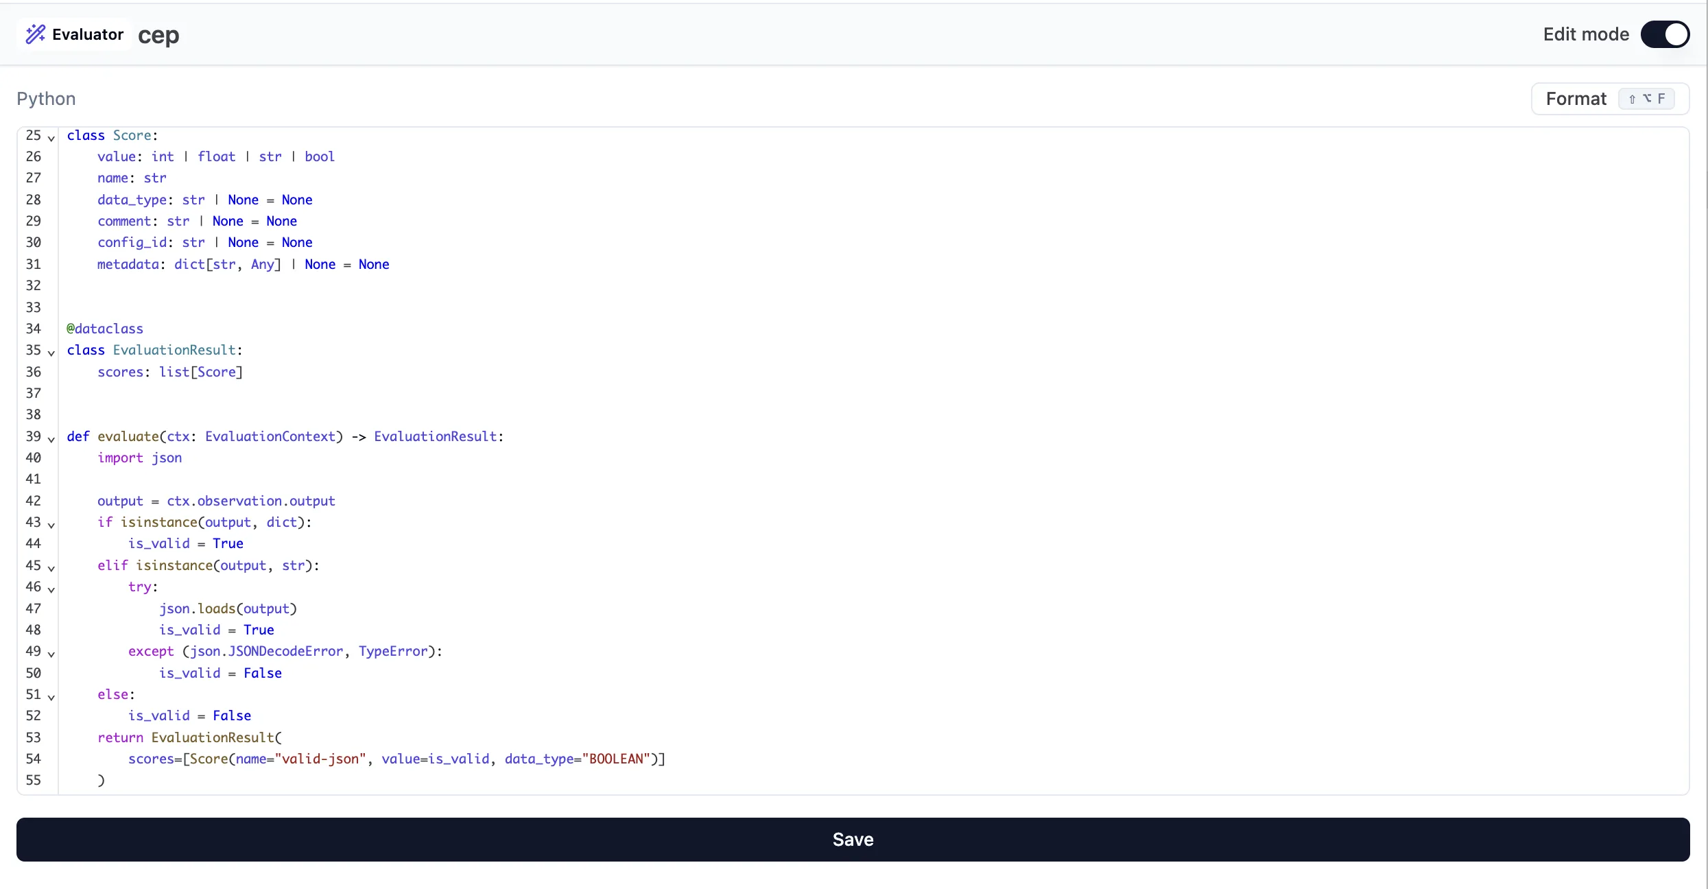
Task: Click 'json.loads(output)' on line 47
Action: (x=228, y=608)
